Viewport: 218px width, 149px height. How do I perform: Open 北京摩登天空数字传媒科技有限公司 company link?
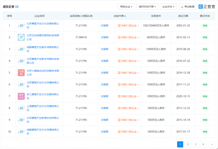pos(43,61)
